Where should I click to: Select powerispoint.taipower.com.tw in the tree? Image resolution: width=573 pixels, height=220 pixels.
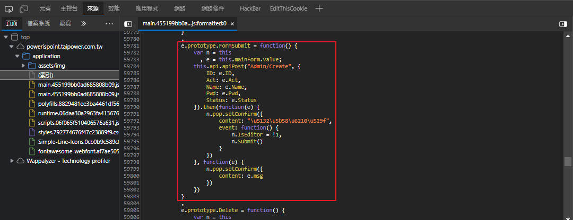click(65, 47)
